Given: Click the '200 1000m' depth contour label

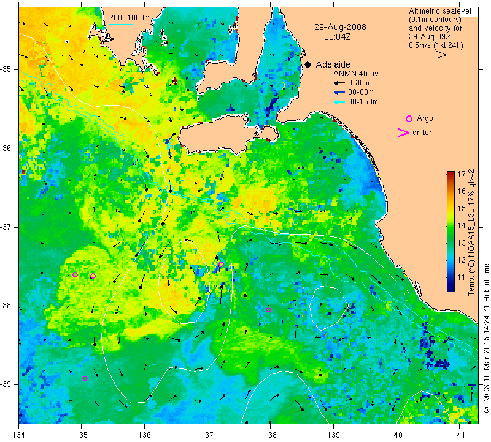Looking at the screenshot, I should coord(130,18).
